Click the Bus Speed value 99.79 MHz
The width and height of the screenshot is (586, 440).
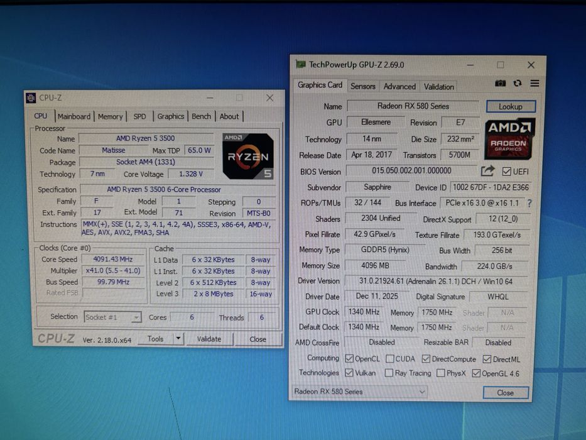113,282
